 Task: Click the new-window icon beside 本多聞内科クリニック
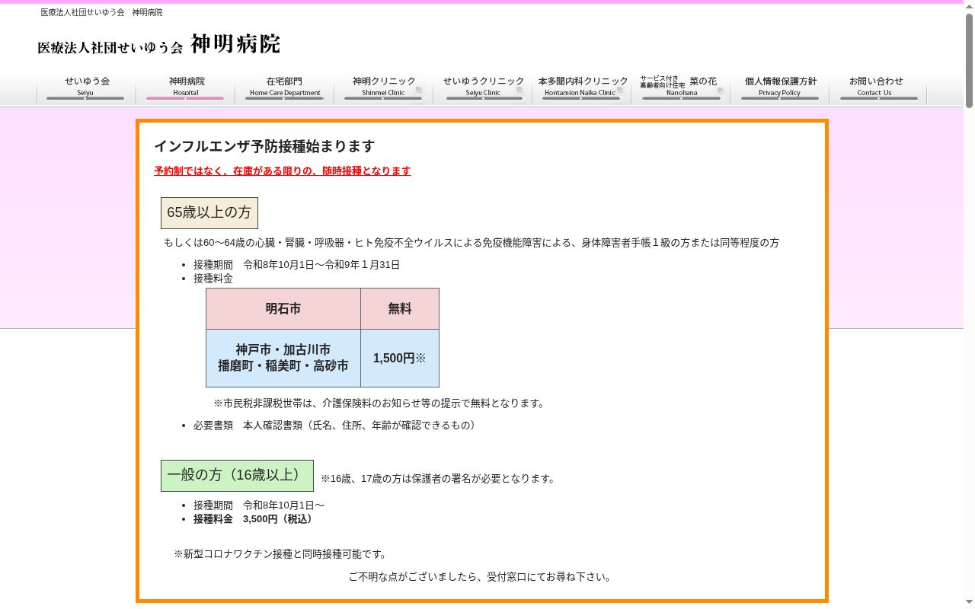[x=619, y=90]
